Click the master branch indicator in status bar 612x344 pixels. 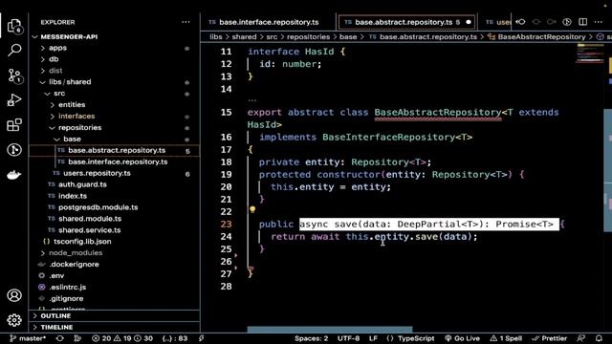(x=28, y=338)
